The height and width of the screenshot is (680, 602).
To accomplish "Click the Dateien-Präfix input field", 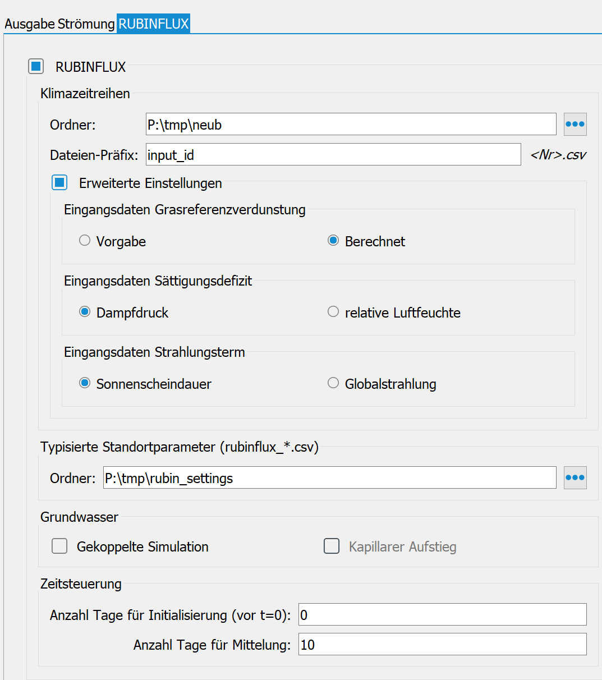I will (x=333, y=155).
